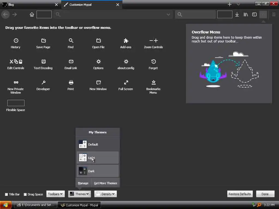Viewport: 279px width, 209px height.
Task: Apply the Light theme
Action: (98, 158)
